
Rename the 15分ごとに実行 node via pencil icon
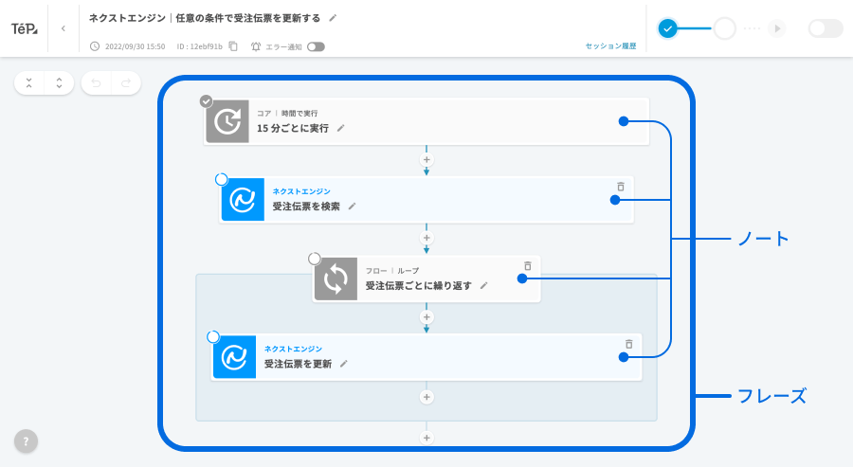coord(341,128)
